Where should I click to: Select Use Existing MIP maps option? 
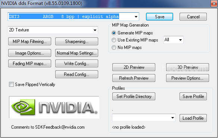(114, 40)
